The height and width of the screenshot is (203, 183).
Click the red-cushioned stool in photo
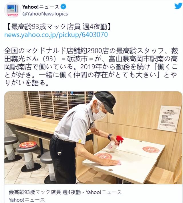[x=27, y=156]
